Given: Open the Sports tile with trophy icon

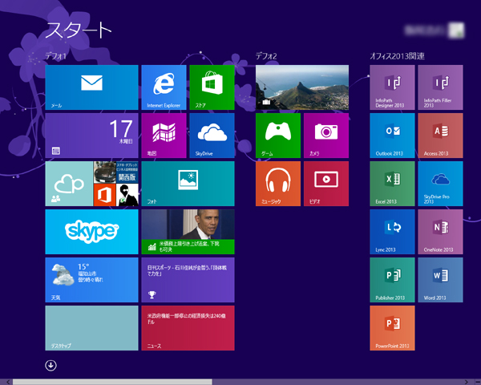Looking at the screenshot, I should pos(188,280).
